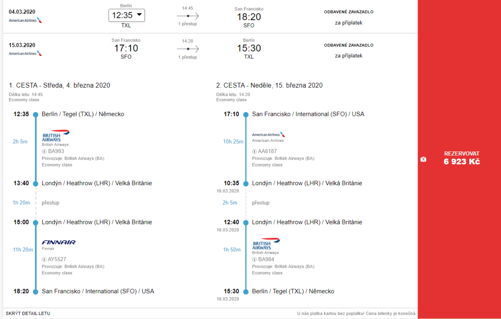Click the no-baggage suitcase icon on red panel

pyautogui.click(x=423, y=159)
